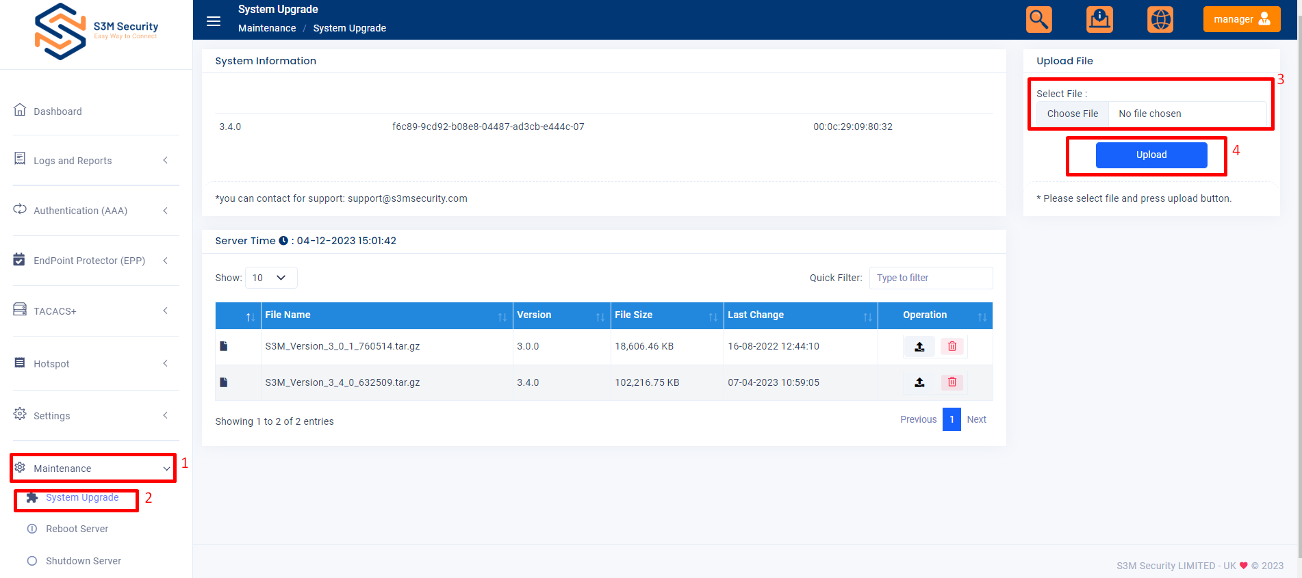Click file name S3M_Version_3_0_1_760514.tar.gz
Image resolution: width=1302 pixels, height=578 pixels.
click(x=342, y=346)
